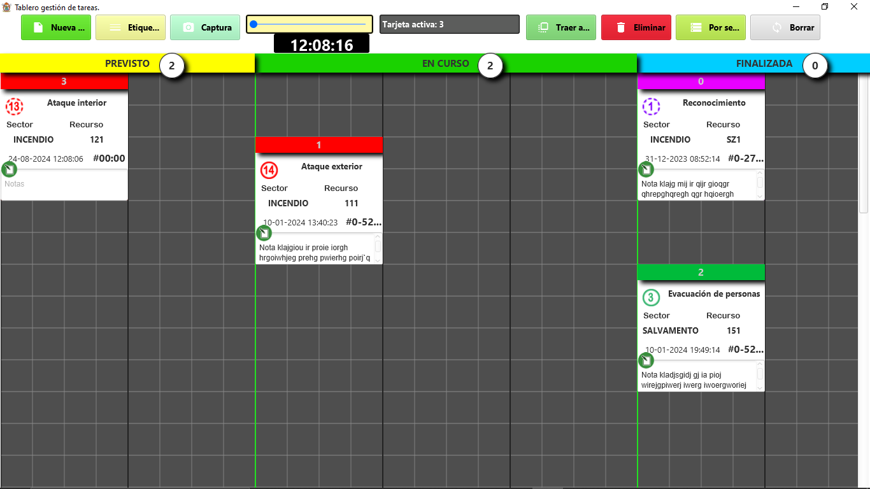Click the notes scroll-up arrow on Reconocimiento card
Viewport: 870px width, 489px height.
click(x=760, y=174)
